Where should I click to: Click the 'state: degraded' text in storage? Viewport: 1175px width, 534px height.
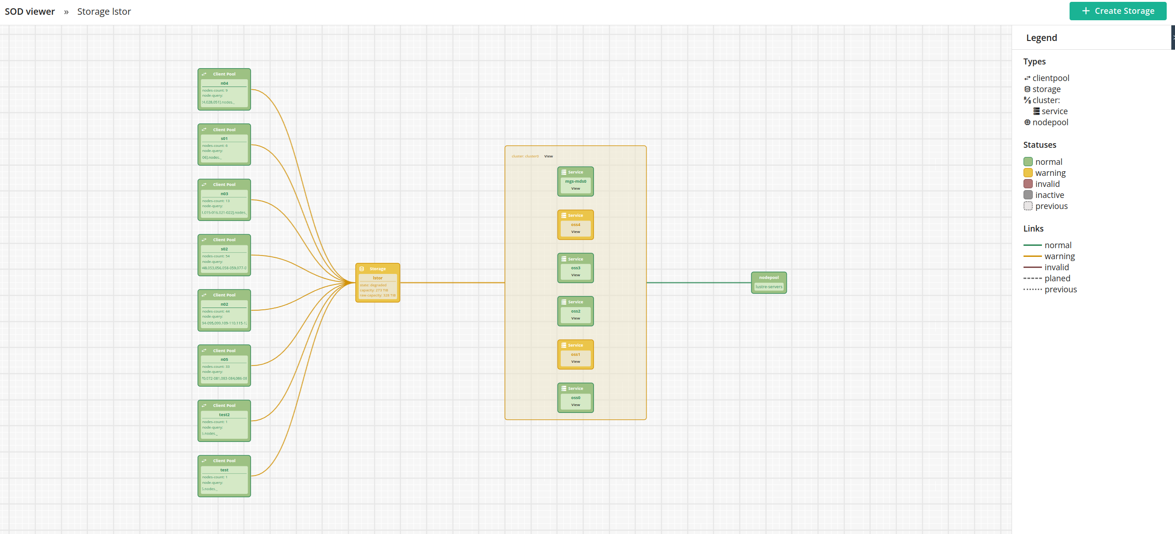click(x=373, y=285)
